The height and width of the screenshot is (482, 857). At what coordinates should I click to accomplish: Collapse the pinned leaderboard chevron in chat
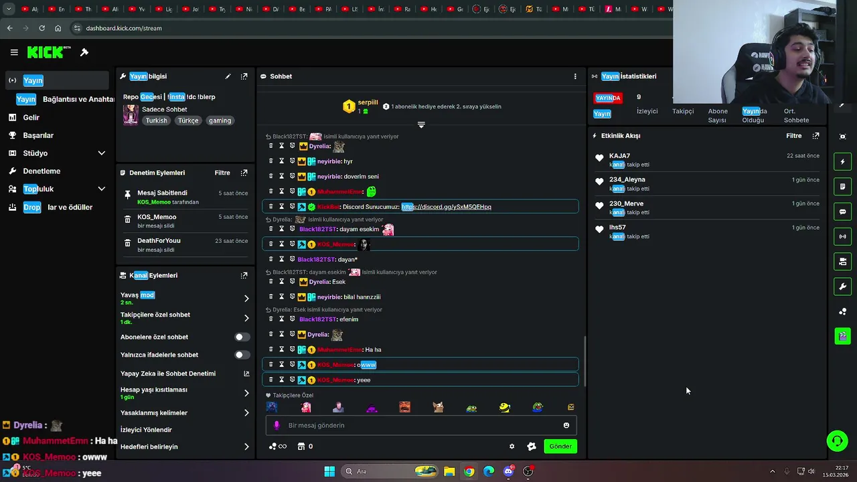point(421,125)
